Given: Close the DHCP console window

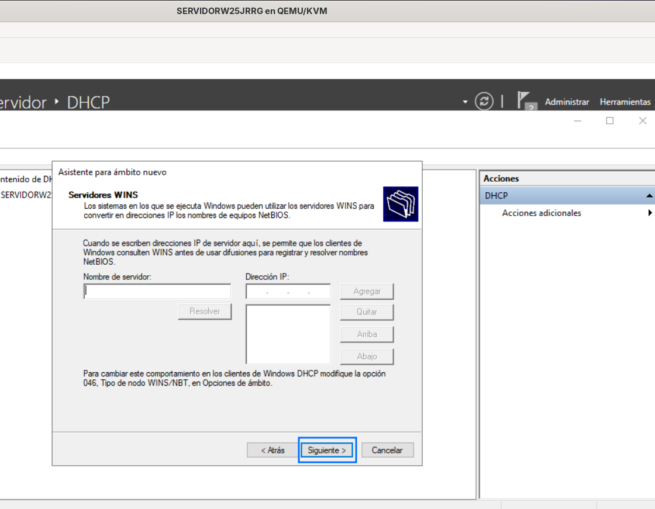Looking at the screenshot, I should coord(643,120).
